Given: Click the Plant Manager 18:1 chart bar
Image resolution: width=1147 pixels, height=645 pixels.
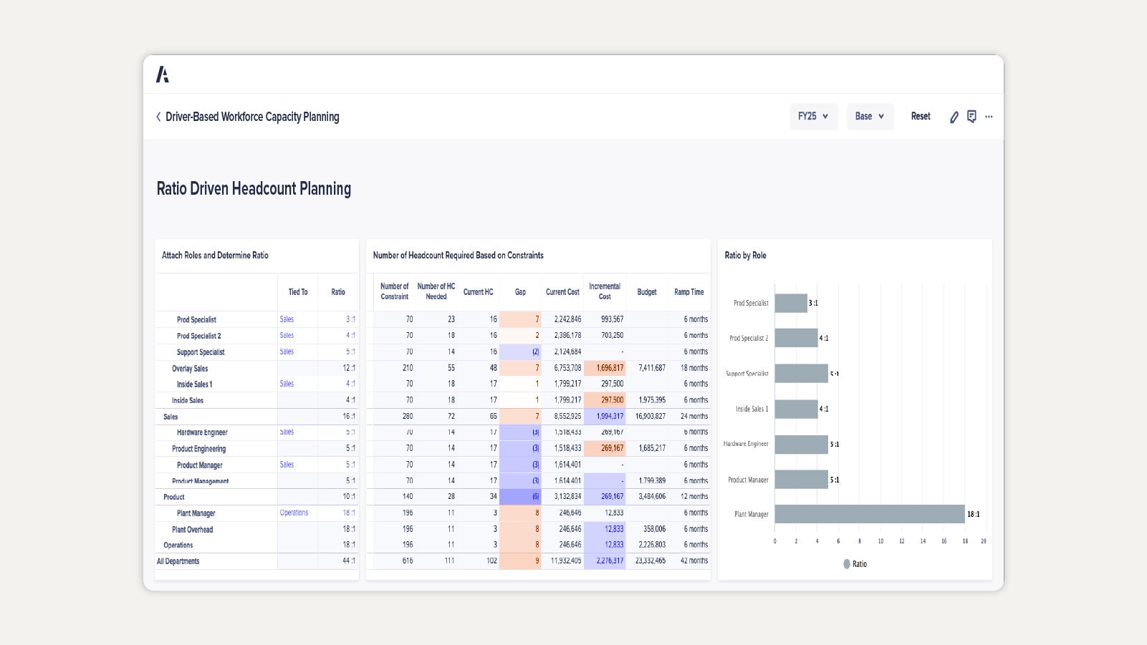Looking at the screenshot, I should click(869, 514).
